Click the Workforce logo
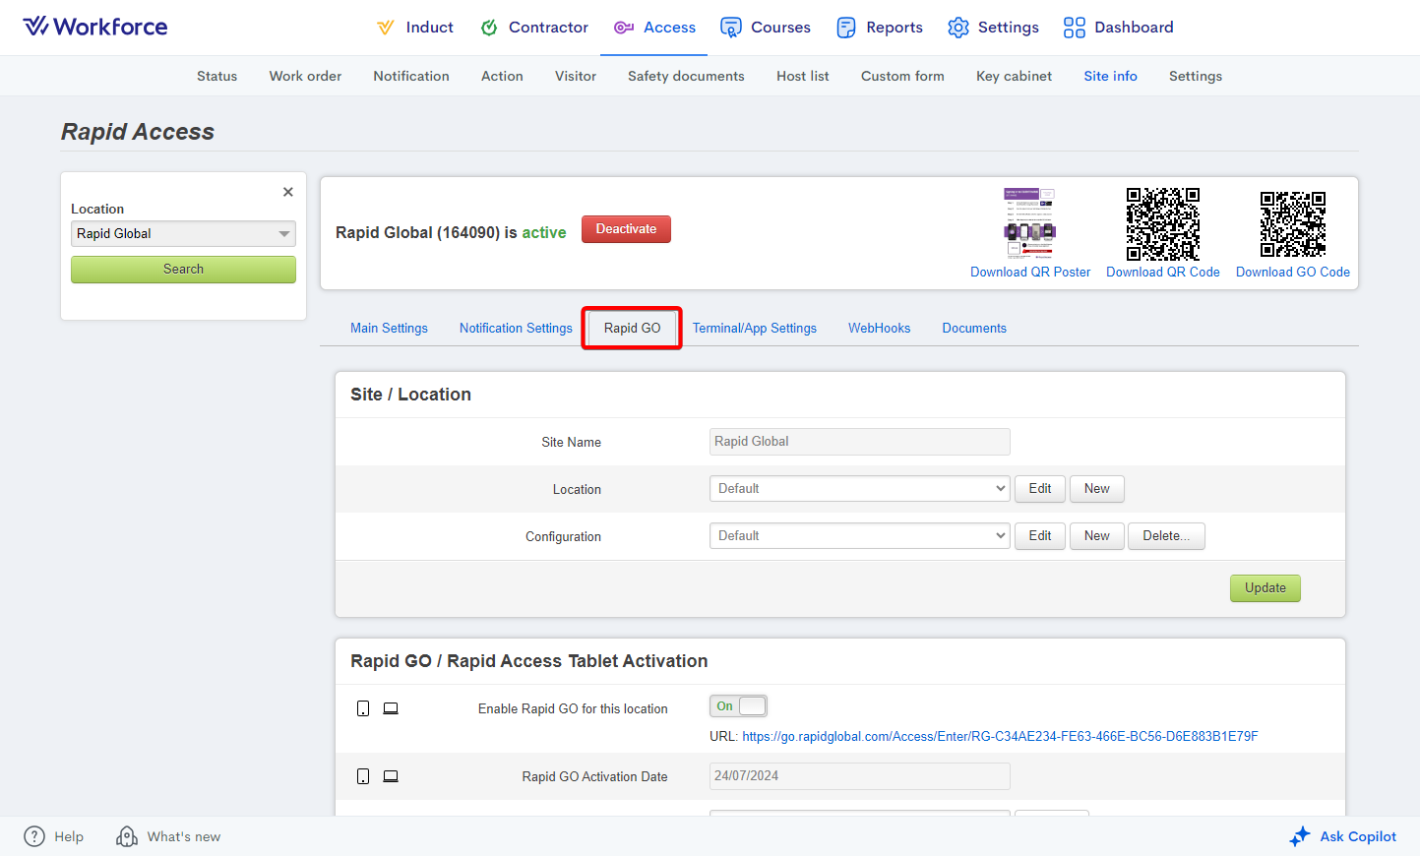The width and height of the screenshot is (1420, 856). click(x=95, y=27)
